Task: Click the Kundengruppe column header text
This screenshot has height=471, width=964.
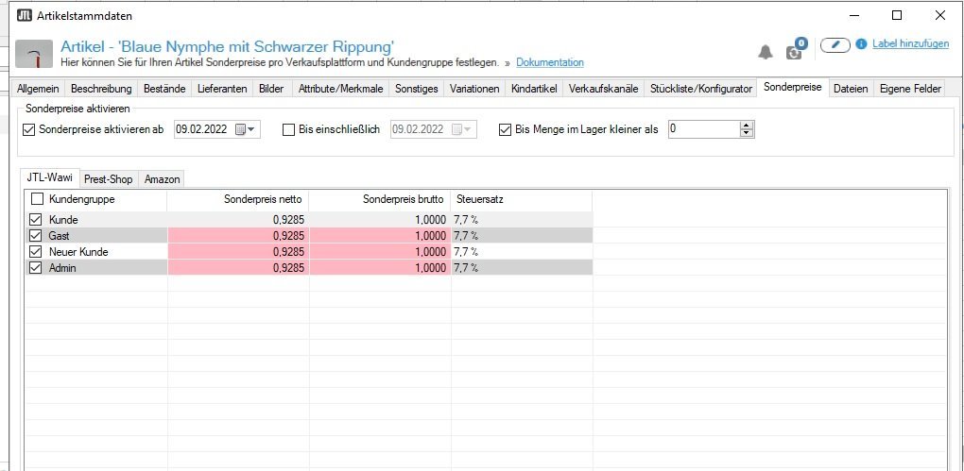Action: click(82, 199)
